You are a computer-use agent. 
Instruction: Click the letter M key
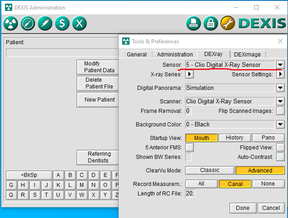pyautogui.click(x=82, y=185)
